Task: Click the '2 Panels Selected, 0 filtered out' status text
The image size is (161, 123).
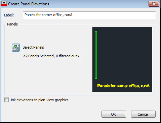Action: (x=51, y=56)
